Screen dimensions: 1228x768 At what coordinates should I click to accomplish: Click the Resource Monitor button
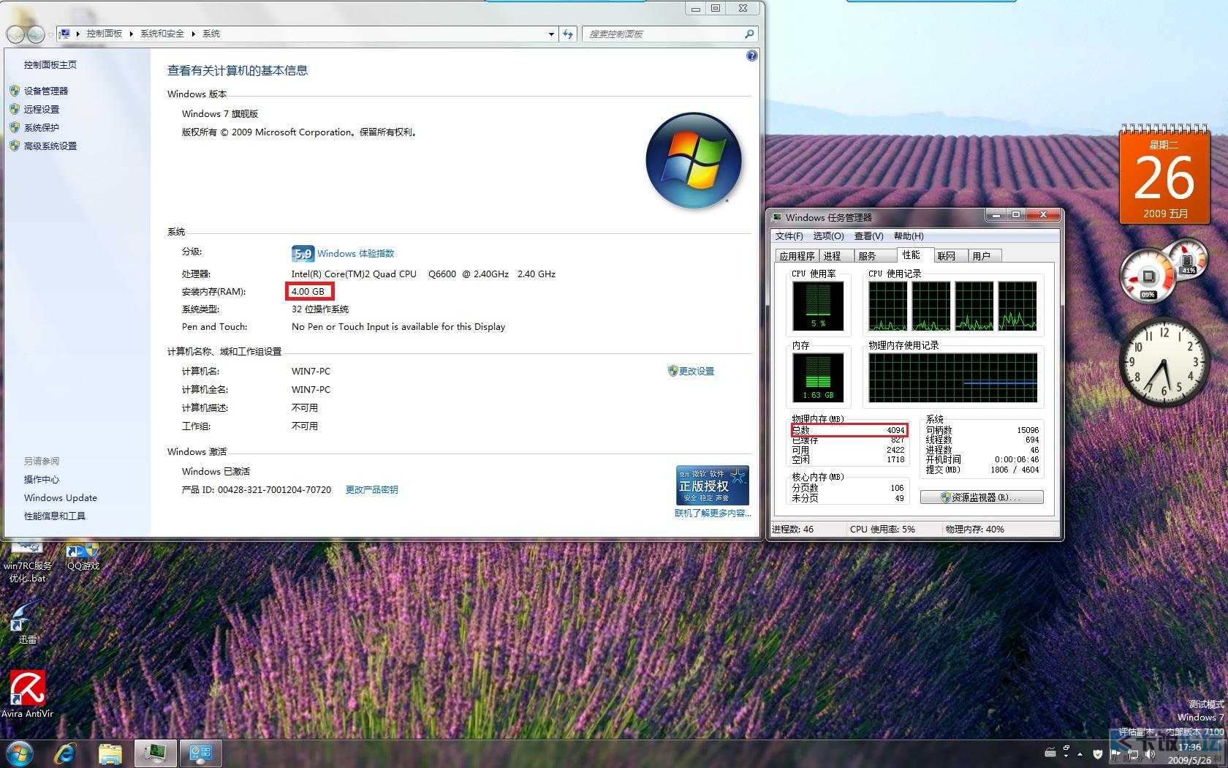(982, 497)
